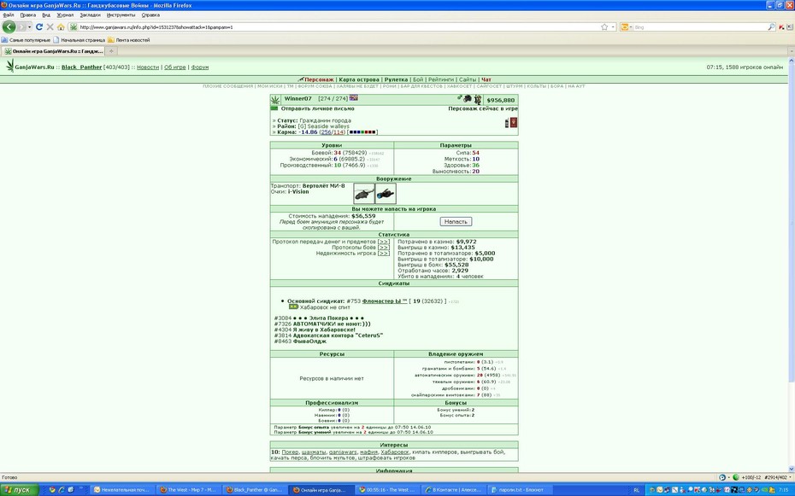Open positive karma count 256
Image resolution: width=795 pixels, height=496 pixels.
click(326, 132)
